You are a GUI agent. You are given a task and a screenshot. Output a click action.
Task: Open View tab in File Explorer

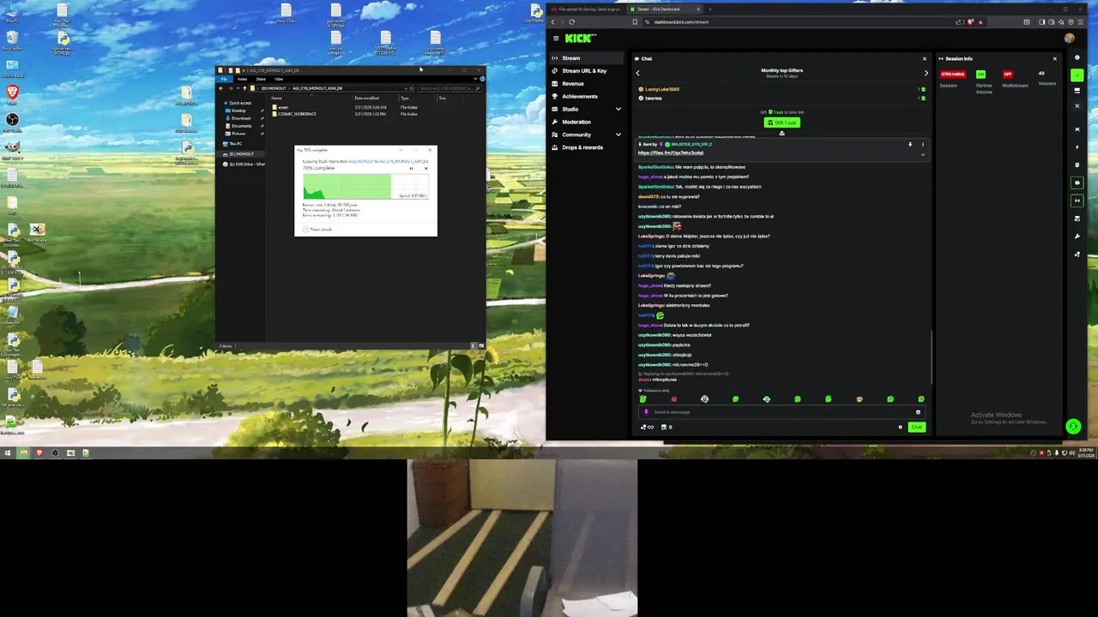click(x=279, y=79)
